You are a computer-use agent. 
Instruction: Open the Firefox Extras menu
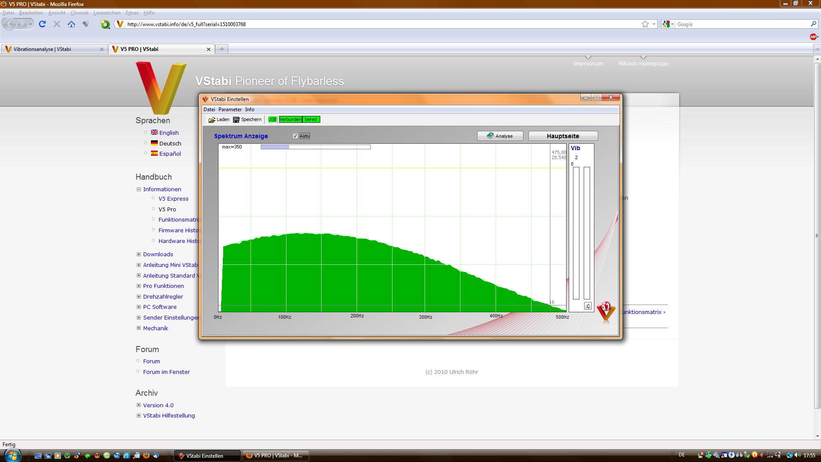[x=132, y=13]
